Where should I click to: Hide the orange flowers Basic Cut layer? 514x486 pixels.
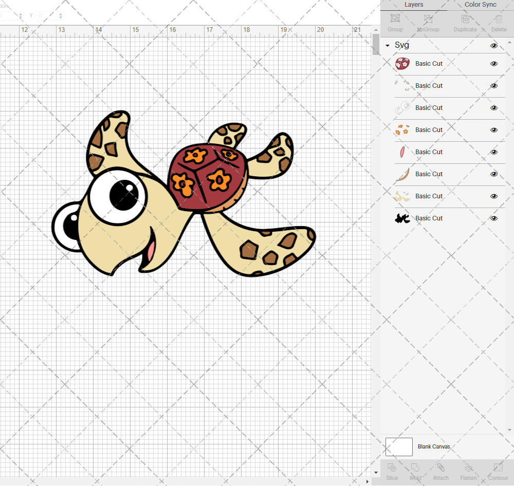pos(493,130)
